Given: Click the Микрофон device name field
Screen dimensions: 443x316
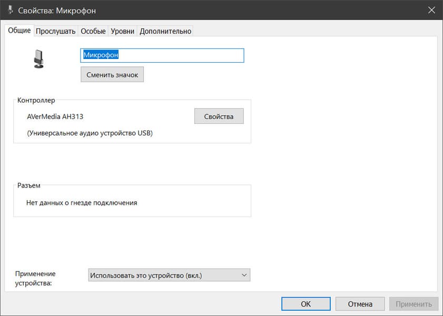Looking at the screenshot, I should pyautogui.click(x=162, y=55).
